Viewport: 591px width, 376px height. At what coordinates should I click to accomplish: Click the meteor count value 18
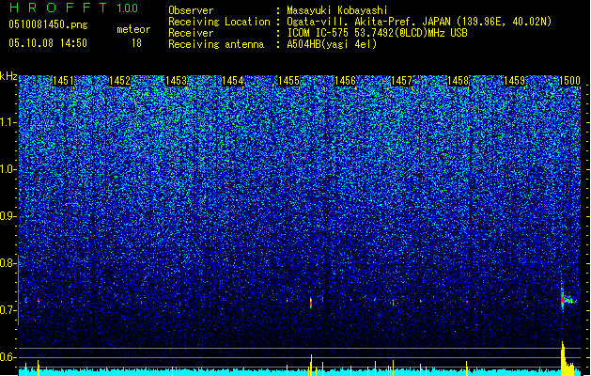pyautogui.click(x=136, y=43)
